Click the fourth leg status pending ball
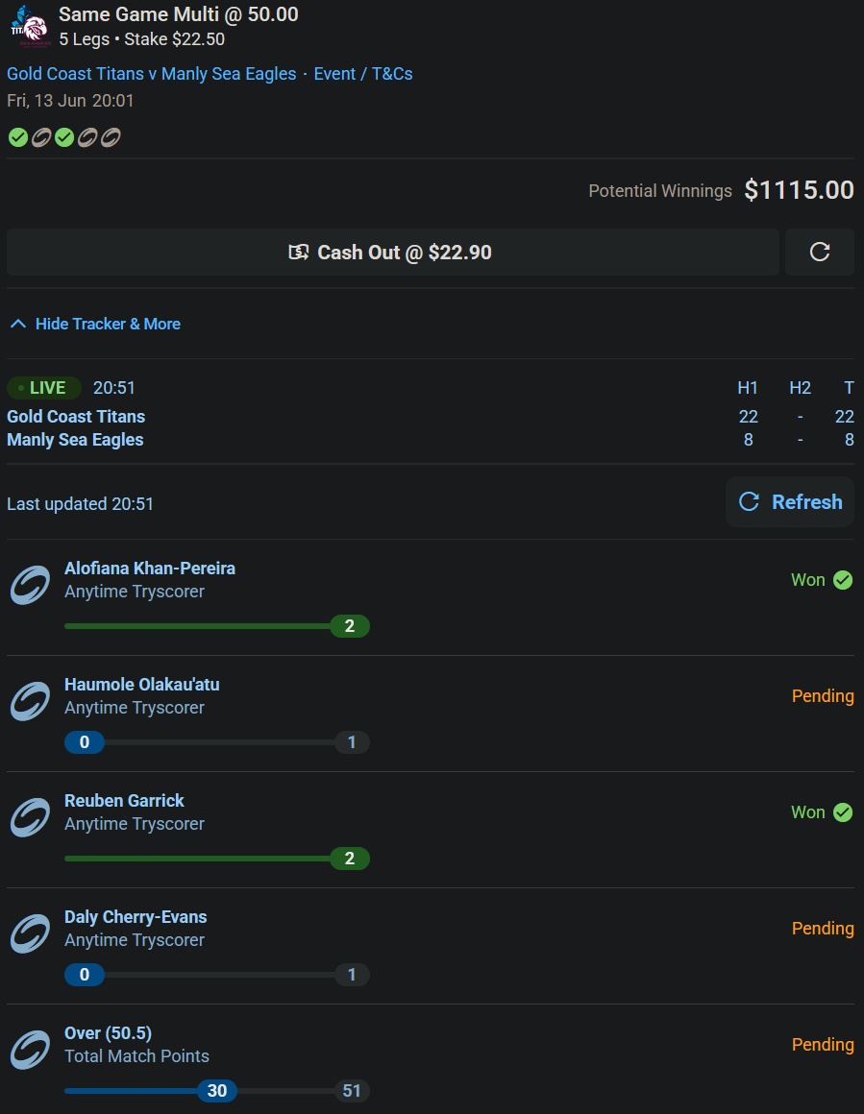864x1114 pixels. click(x=87, y=137)
